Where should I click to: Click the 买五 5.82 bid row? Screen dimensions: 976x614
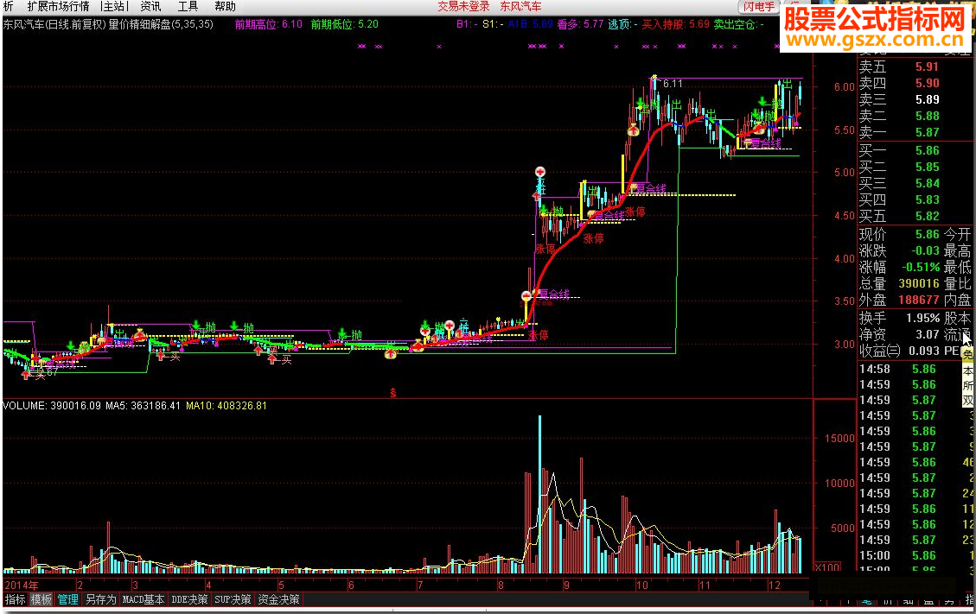[899, 217]
